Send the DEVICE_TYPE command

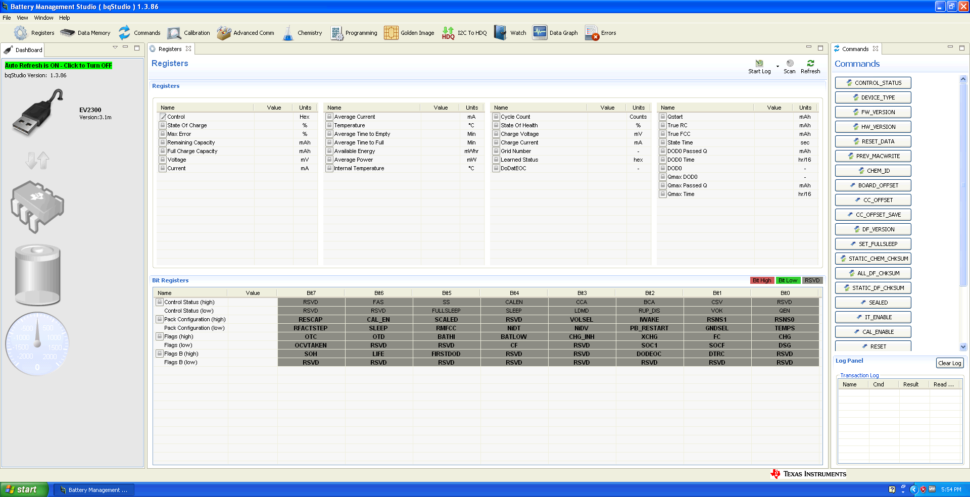(x=873, y=97)
